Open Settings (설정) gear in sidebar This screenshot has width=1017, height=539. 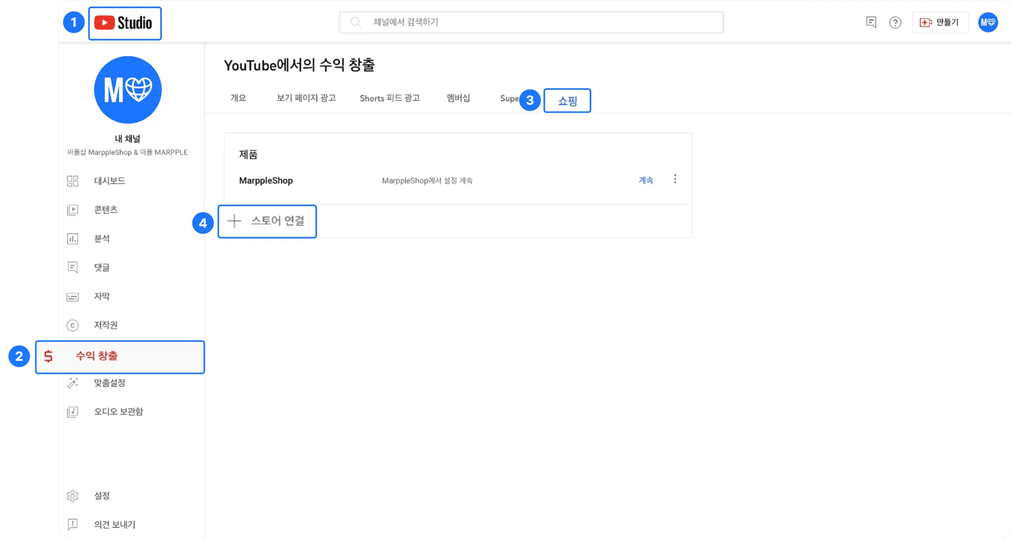(x=73, y=496)
